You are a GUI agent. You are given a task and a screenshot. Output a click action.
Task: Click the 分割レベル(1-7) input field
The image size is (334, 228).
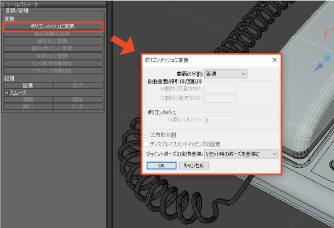coord(220,121)
